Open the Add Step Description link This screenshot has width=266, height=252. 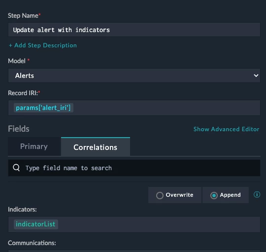[43, 45]
